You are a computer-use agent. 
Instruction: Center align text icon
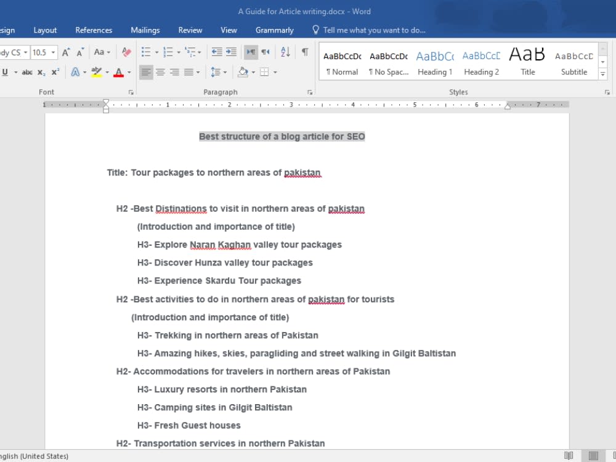160,72
